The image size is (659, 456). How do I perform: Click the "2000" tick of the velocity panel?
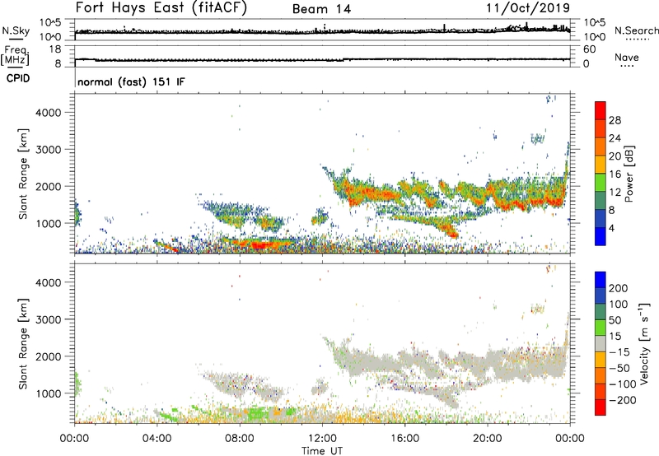[x=48, y=356]
